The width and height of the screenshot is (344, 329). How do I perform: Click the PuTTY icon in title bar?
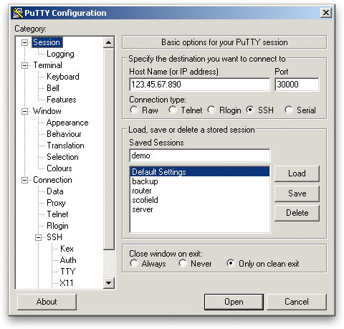point(18,13)
